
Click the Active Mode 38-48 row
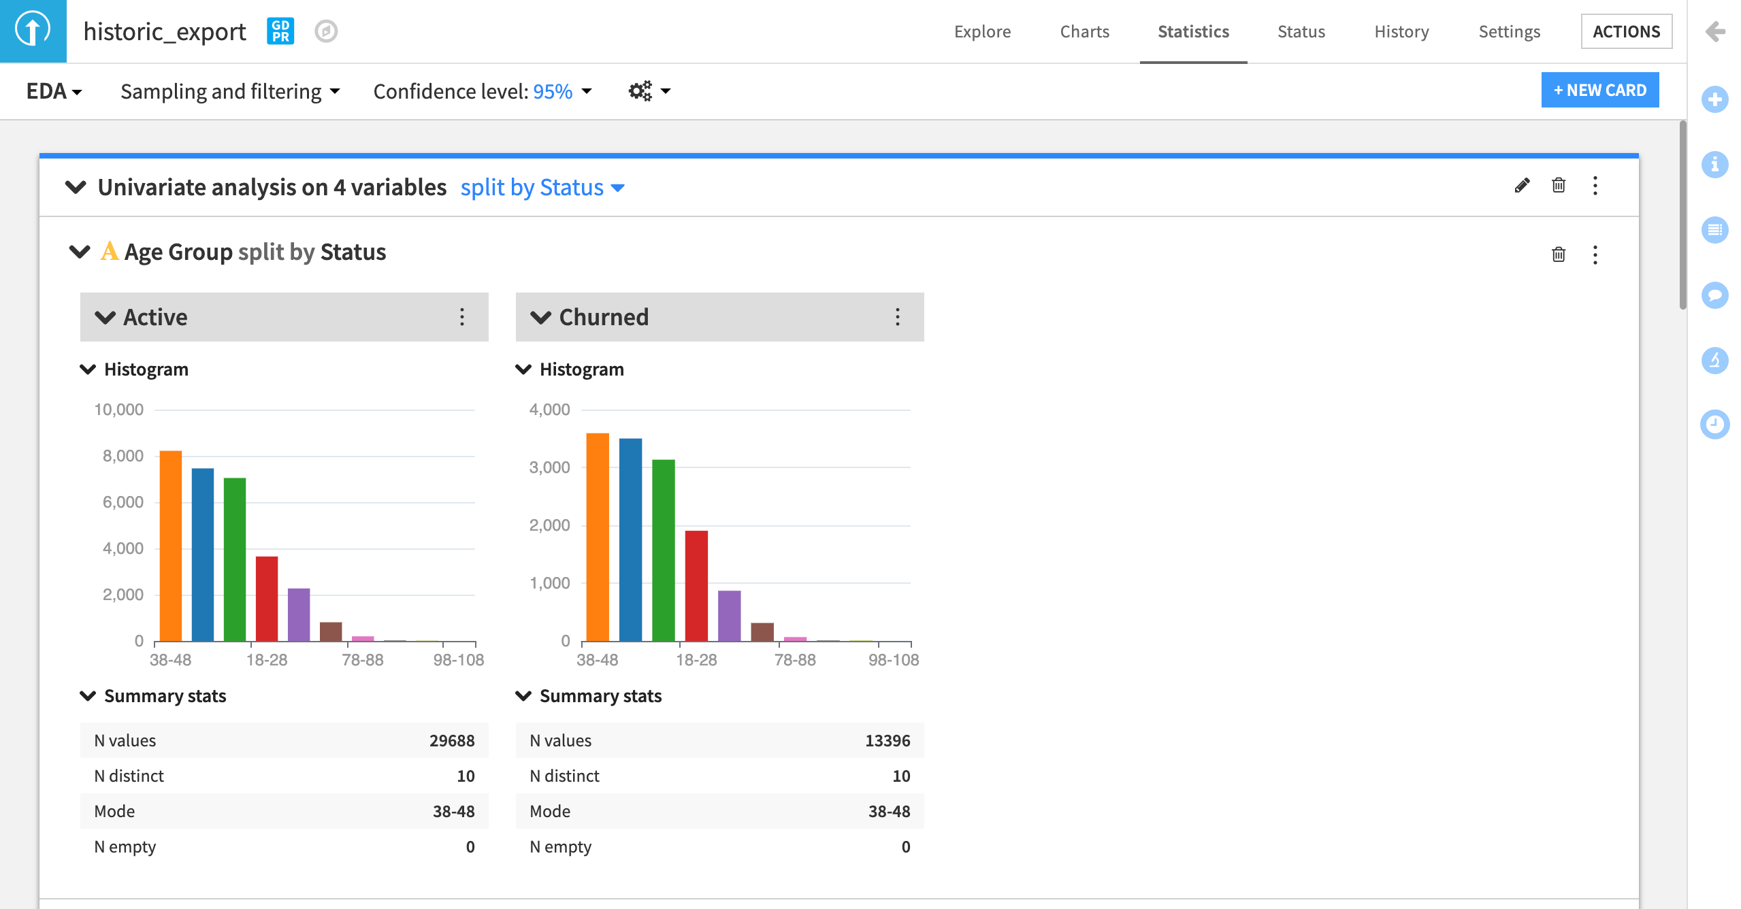click(284, 811)
